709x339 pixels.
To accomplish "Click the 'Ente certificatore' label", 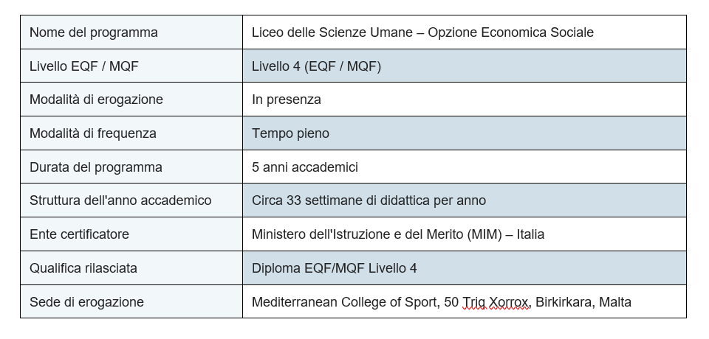I will click(x=79, y=234).
